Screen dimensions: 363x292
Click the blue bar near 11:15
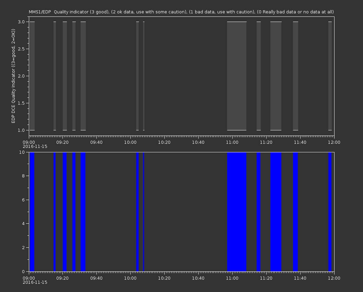pyautogui.click(x=259, y=212)
